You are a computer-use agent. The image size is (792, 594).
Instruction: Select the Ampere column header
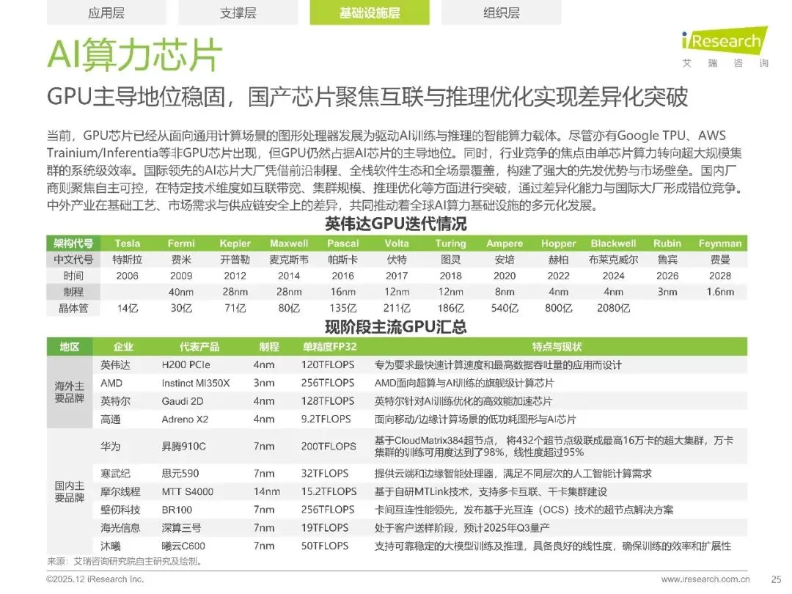[505, 243]
